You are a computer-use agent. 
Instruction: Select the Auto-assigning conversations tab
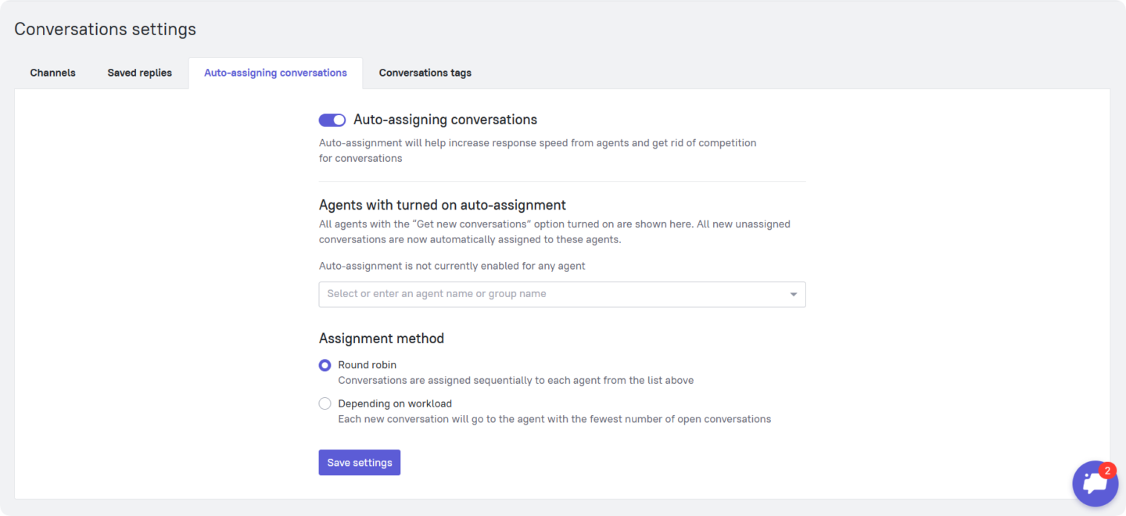pos(275,73)
